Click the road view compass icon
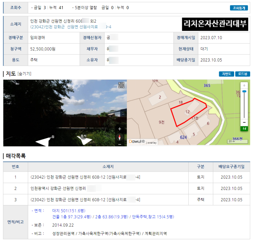Viewport: 254px width, 242px height. click(x=120, y=137)
